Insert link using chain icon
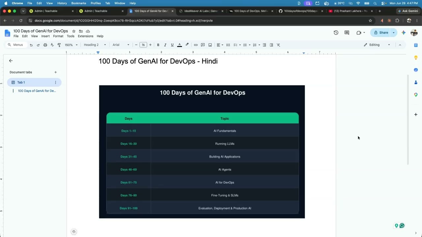Screen dimensions: 422x237 196,45
